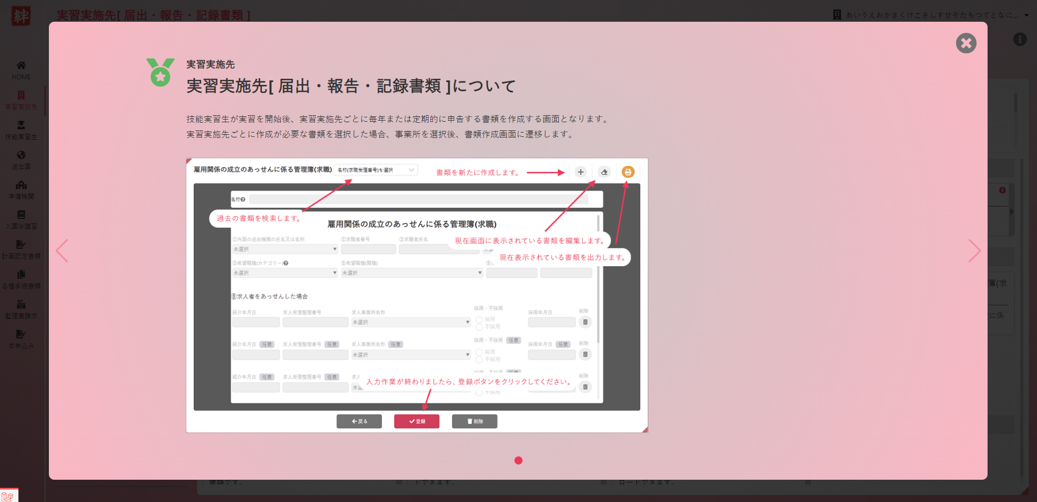Open the 監理費請求 sidebar icon

pos(21,306)
